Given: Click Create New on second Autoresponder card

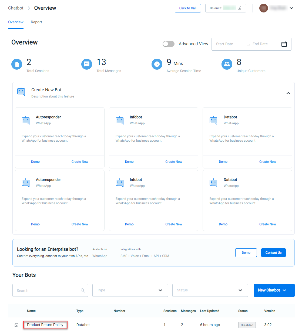Looking at the screenshot, I should click(80, 224).
